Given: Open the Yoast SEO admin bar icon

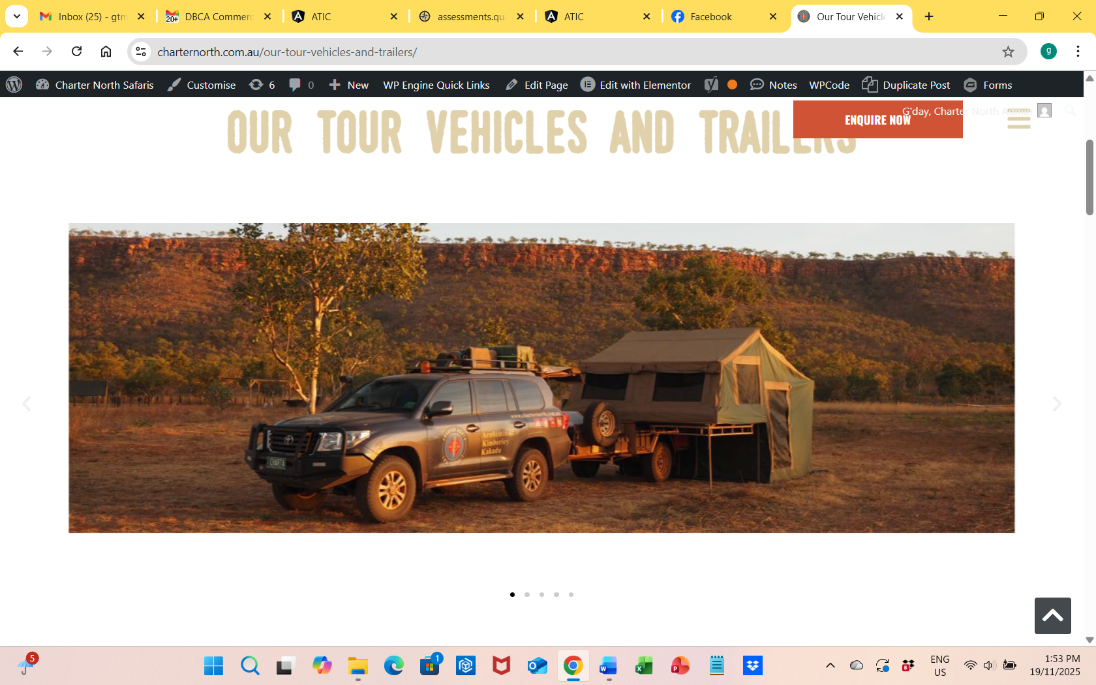Looking at the screenshot, I should [711, 85].
